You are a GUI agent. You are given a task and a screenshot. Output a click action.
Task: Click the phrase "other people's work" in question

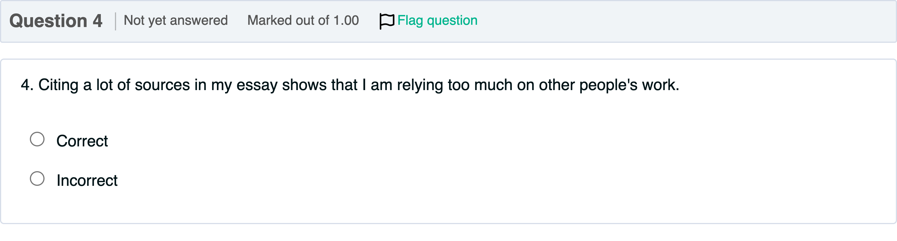pyautogui.click(x=609, y=85)
